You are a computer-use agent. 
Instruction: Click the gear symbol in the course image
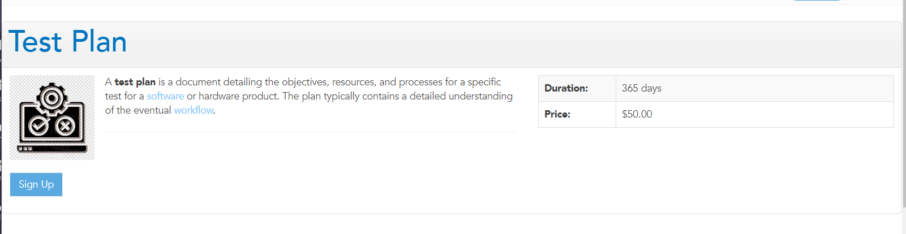pos(52,98)
